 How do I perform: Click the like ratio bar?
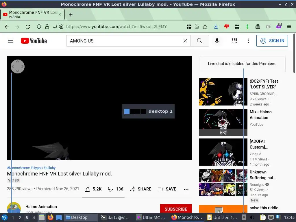pyautogui.click(x=104, y=197)
